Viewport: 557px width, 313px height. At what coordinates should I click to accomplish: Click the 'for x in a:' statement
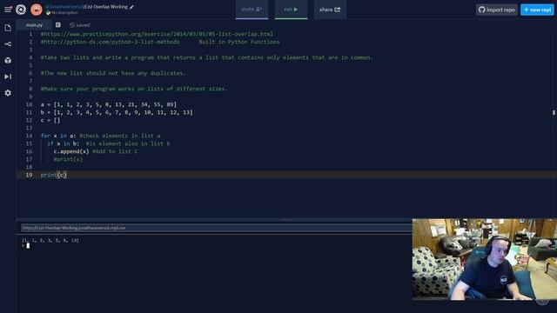click(x=58, y=136)
